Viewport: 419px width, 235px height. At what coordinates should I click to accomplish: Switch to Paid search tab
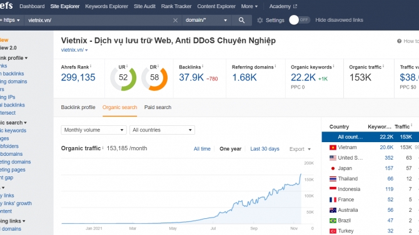click(158, 107)
